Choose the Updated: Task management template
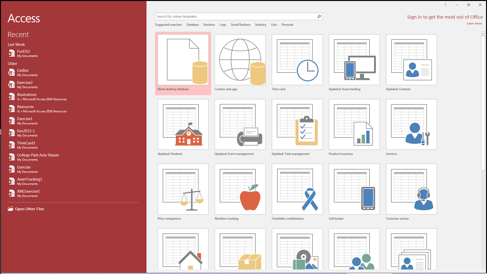This screenshot has width=487, height=274. (297, 124)
